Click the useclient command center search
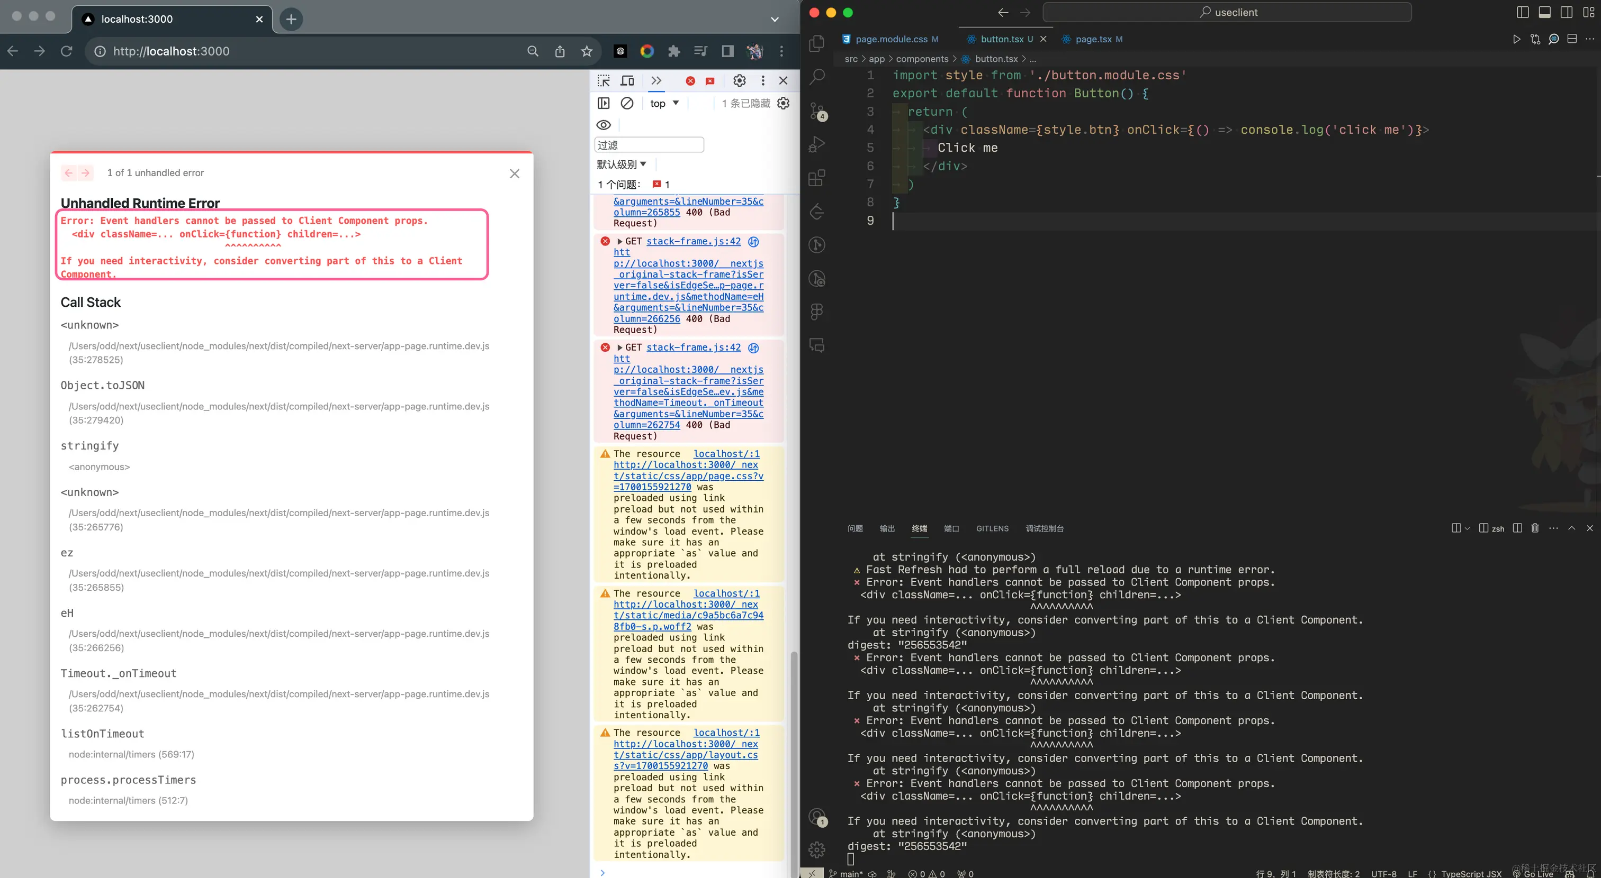 click(x=1226, y=12)
